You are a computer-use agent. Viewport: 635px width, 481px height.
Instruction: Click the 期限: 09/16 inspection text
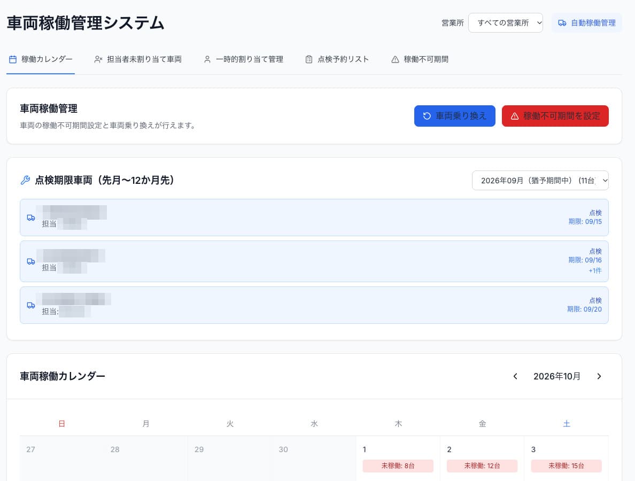coord(585,260)
